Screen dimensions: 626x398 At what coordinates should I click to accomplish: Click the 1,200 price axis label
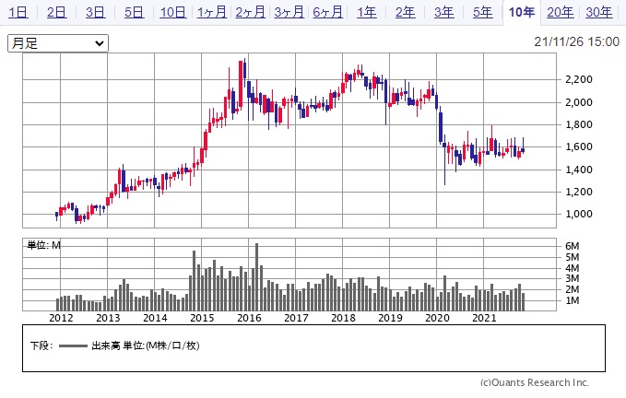click(x=578, y=192)
